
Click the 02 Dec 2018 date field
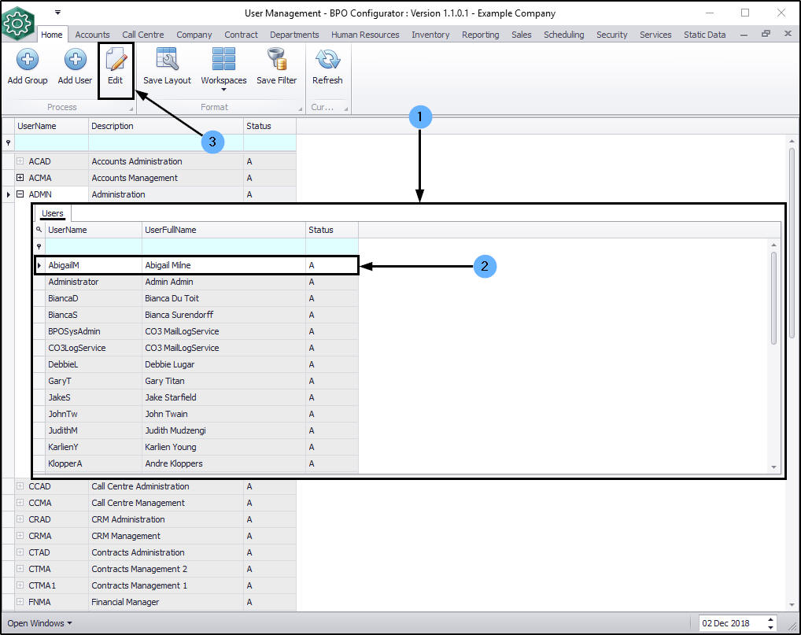[731, 623]
